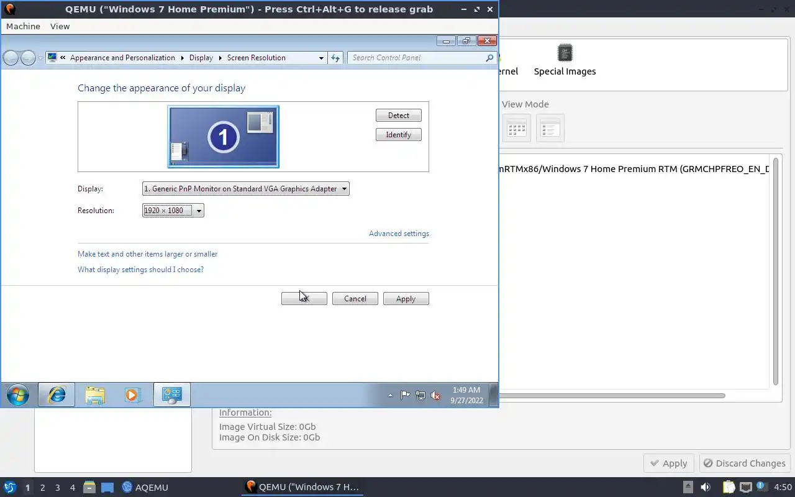
Task: Open the Action Center flag icon
Action: (405, 395)
